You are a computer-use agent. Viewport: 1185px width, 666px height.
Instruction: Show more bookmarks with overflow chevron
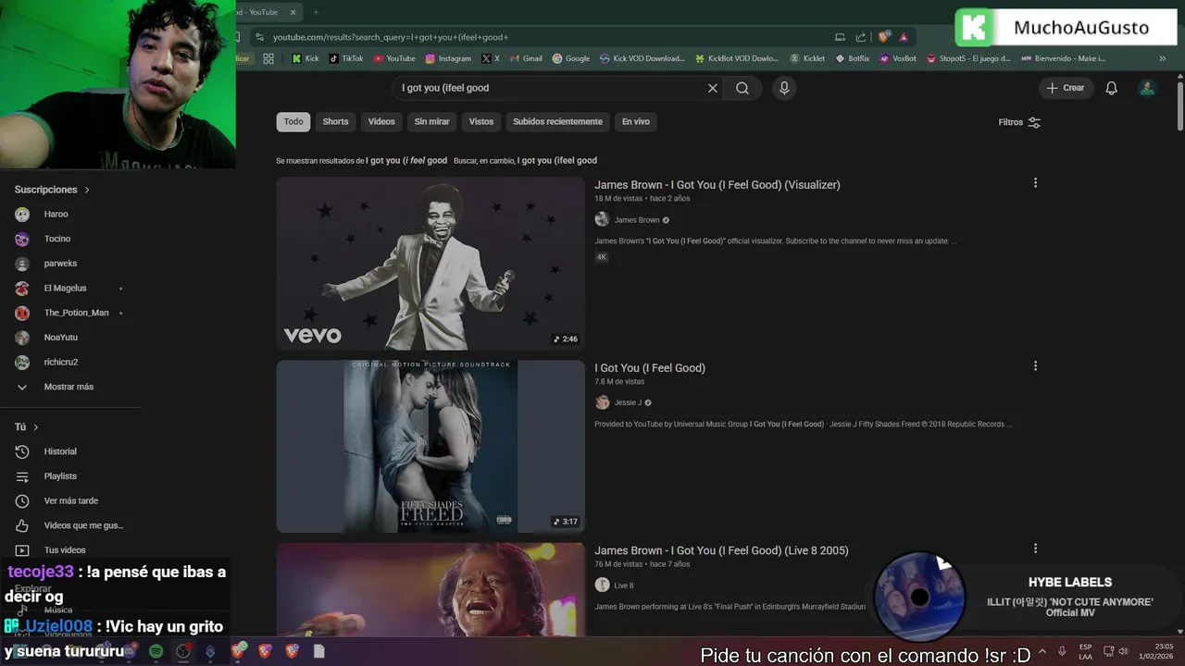[1163, 58]
